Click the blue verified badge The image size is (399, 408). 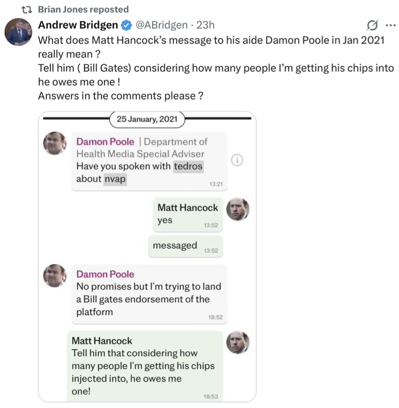(126, 25)
